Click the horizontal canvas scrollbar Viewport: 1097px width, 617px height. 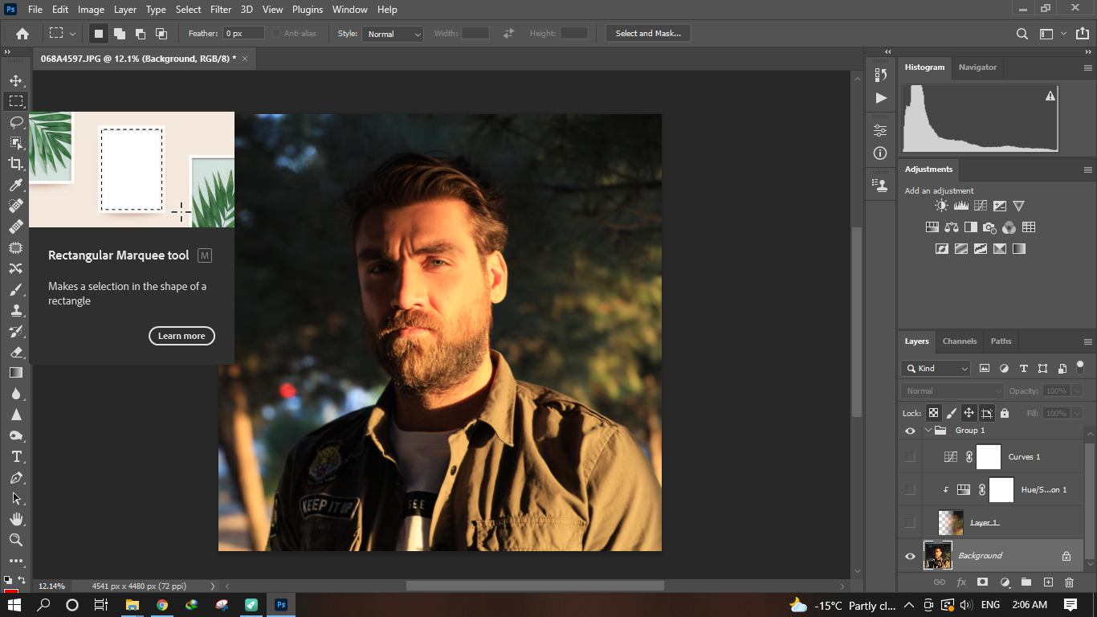[x=535, y=586]
